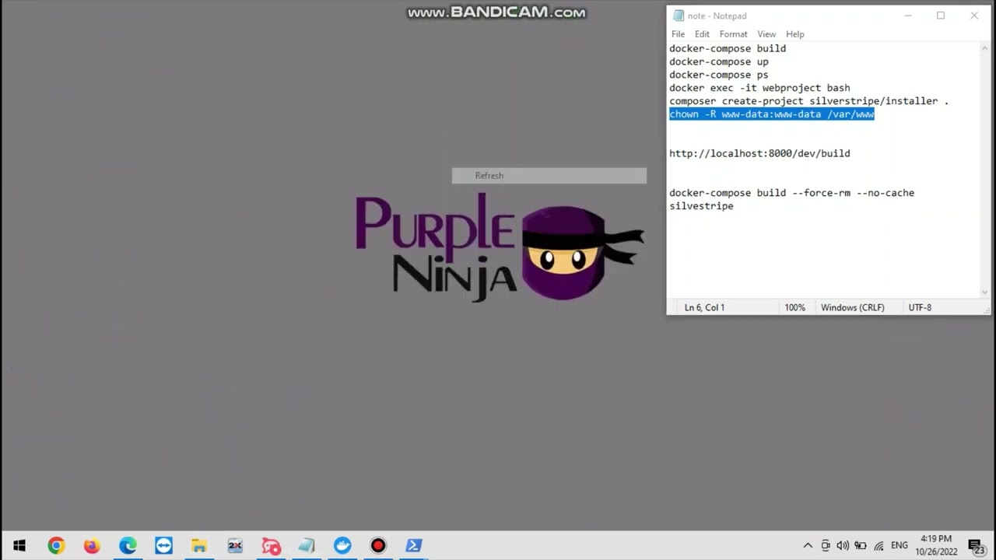Choose Refresh from the desktop context menu
This screenshot has width=996, height=560.
[x=549, y=176]
